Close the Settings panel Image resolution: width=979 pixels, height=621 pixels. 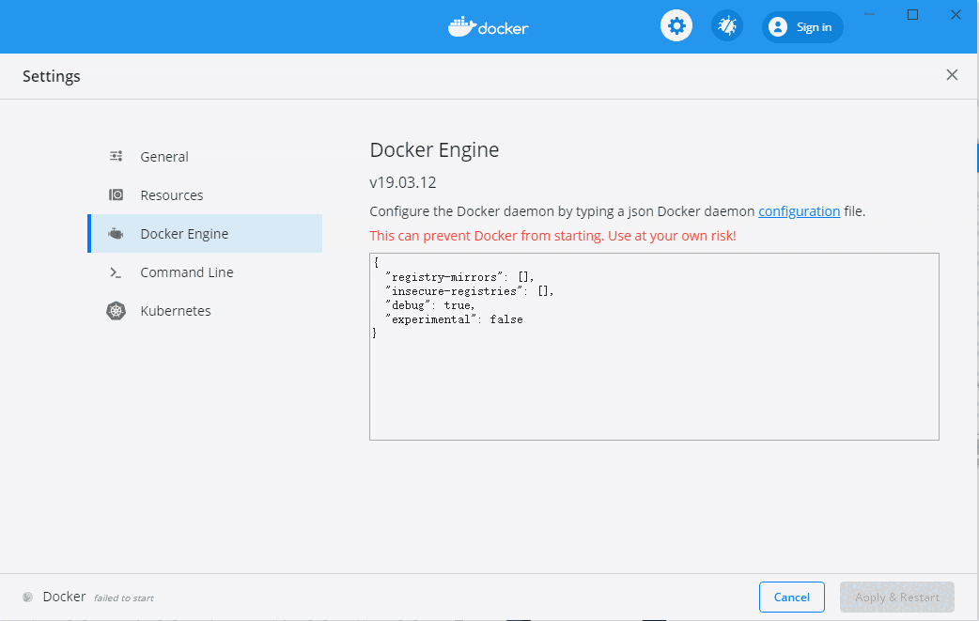(x=952, y=75)
